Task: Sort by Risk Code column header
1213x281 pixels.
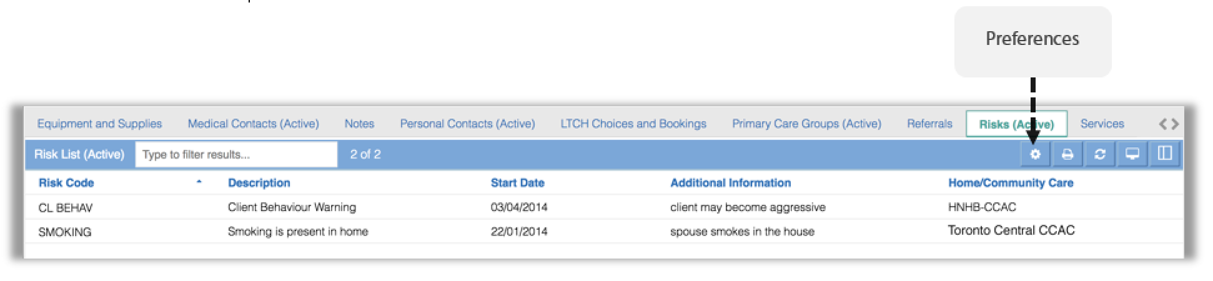Action: tap(66, 183)
